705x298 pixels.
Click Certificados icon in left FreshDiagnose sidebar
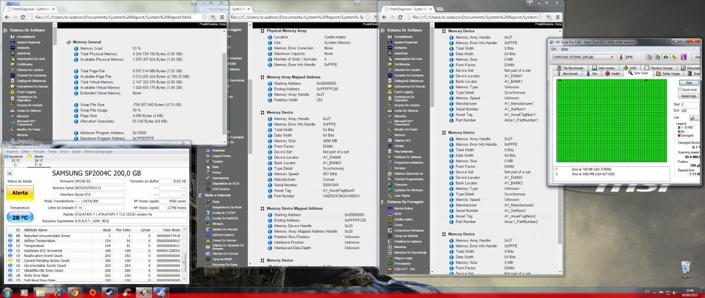(13, 64)
